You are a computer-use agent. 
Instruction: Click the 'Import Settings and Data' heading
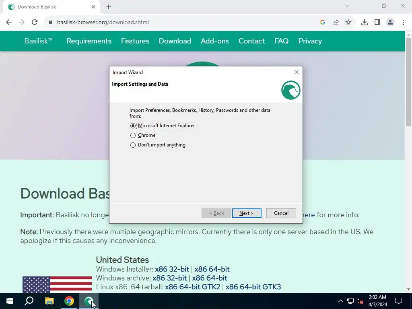(x=140, y=84)
